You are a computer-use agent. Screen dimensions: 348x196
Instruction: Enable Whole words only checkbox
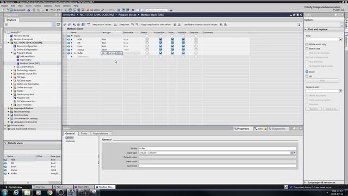click(307, 44)
